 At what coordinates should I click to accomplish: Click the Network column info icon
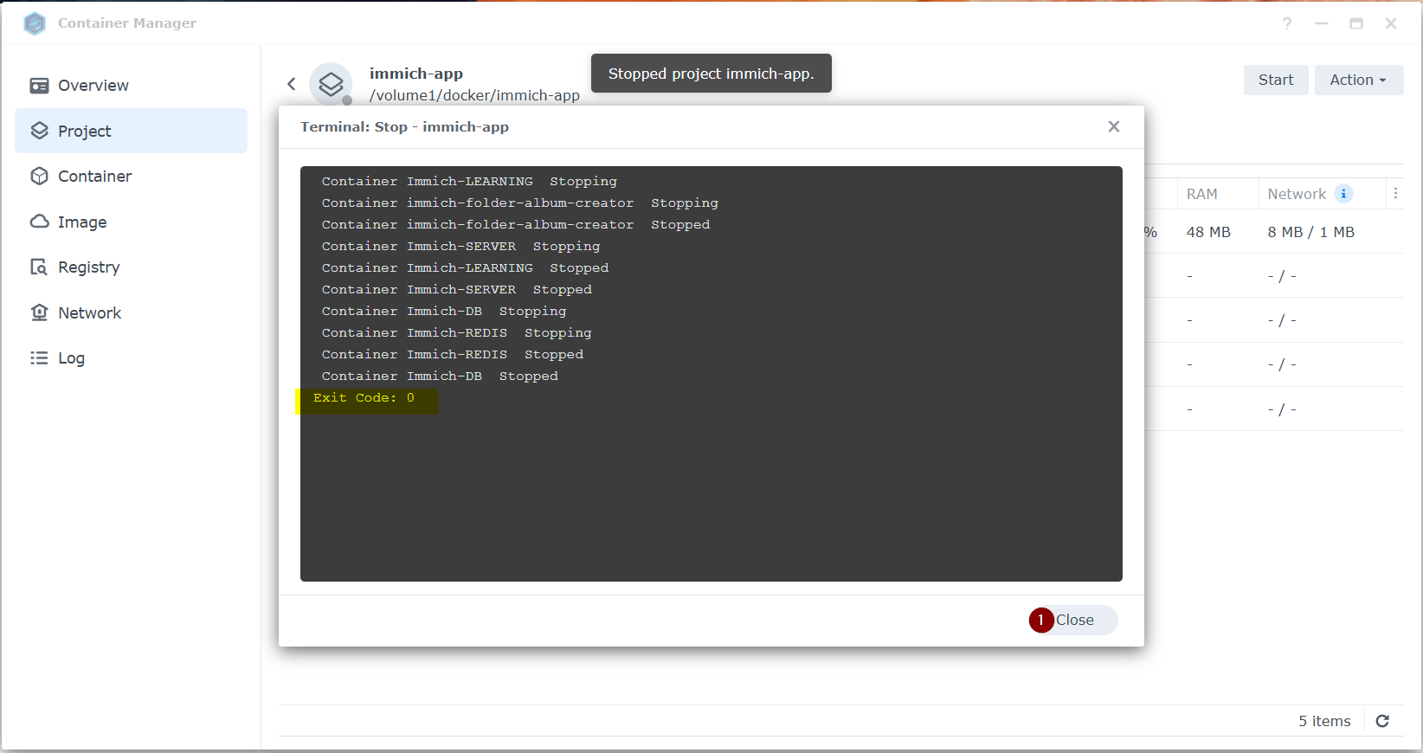click(x=1343, y=194)
